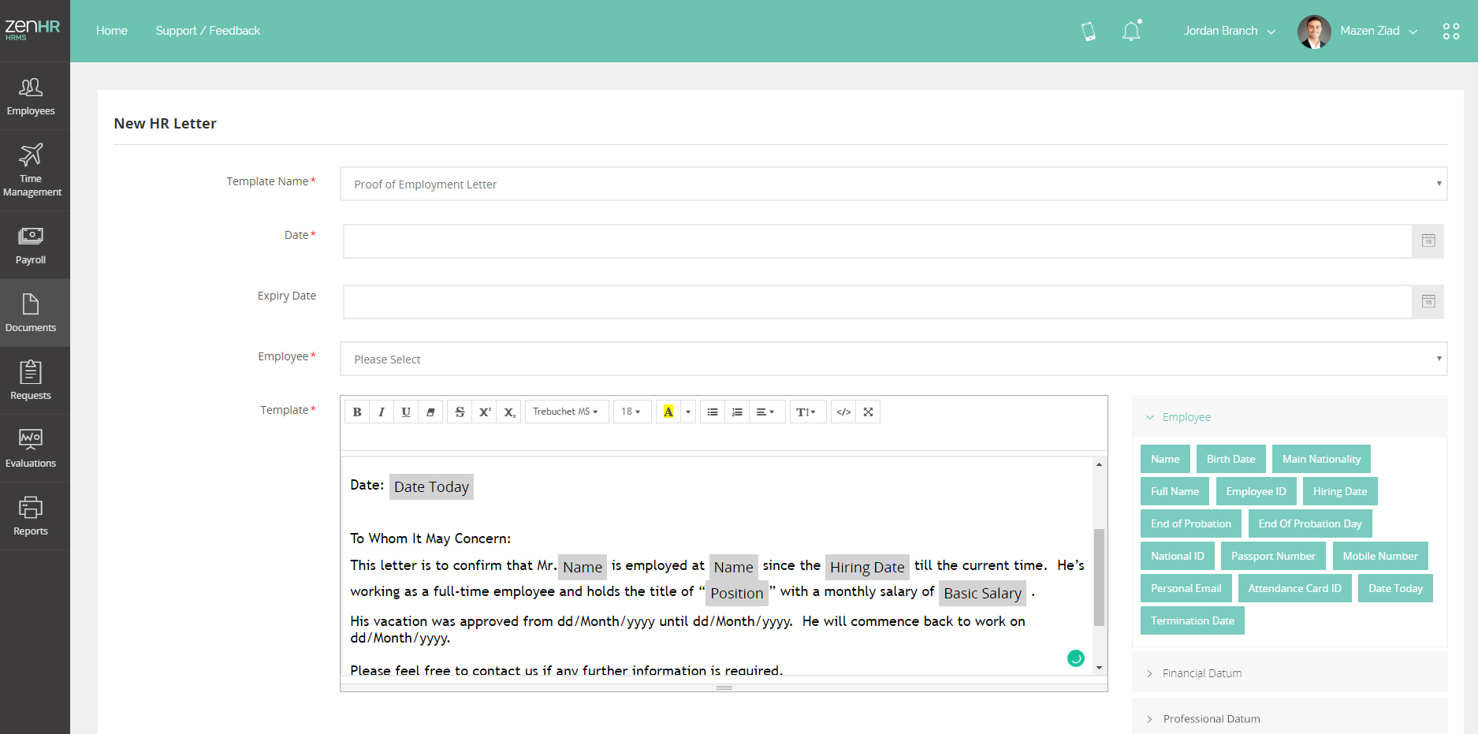Screen dimensions: 1478x734
Task: Insert the End Of Probation Day field
Action: coord(1310,523)
